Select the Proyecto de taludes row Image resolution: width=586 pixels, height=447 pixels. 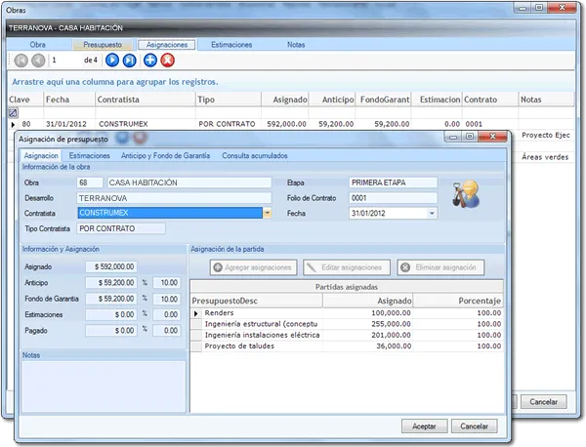pyautogui.click(x=347, y=346)
